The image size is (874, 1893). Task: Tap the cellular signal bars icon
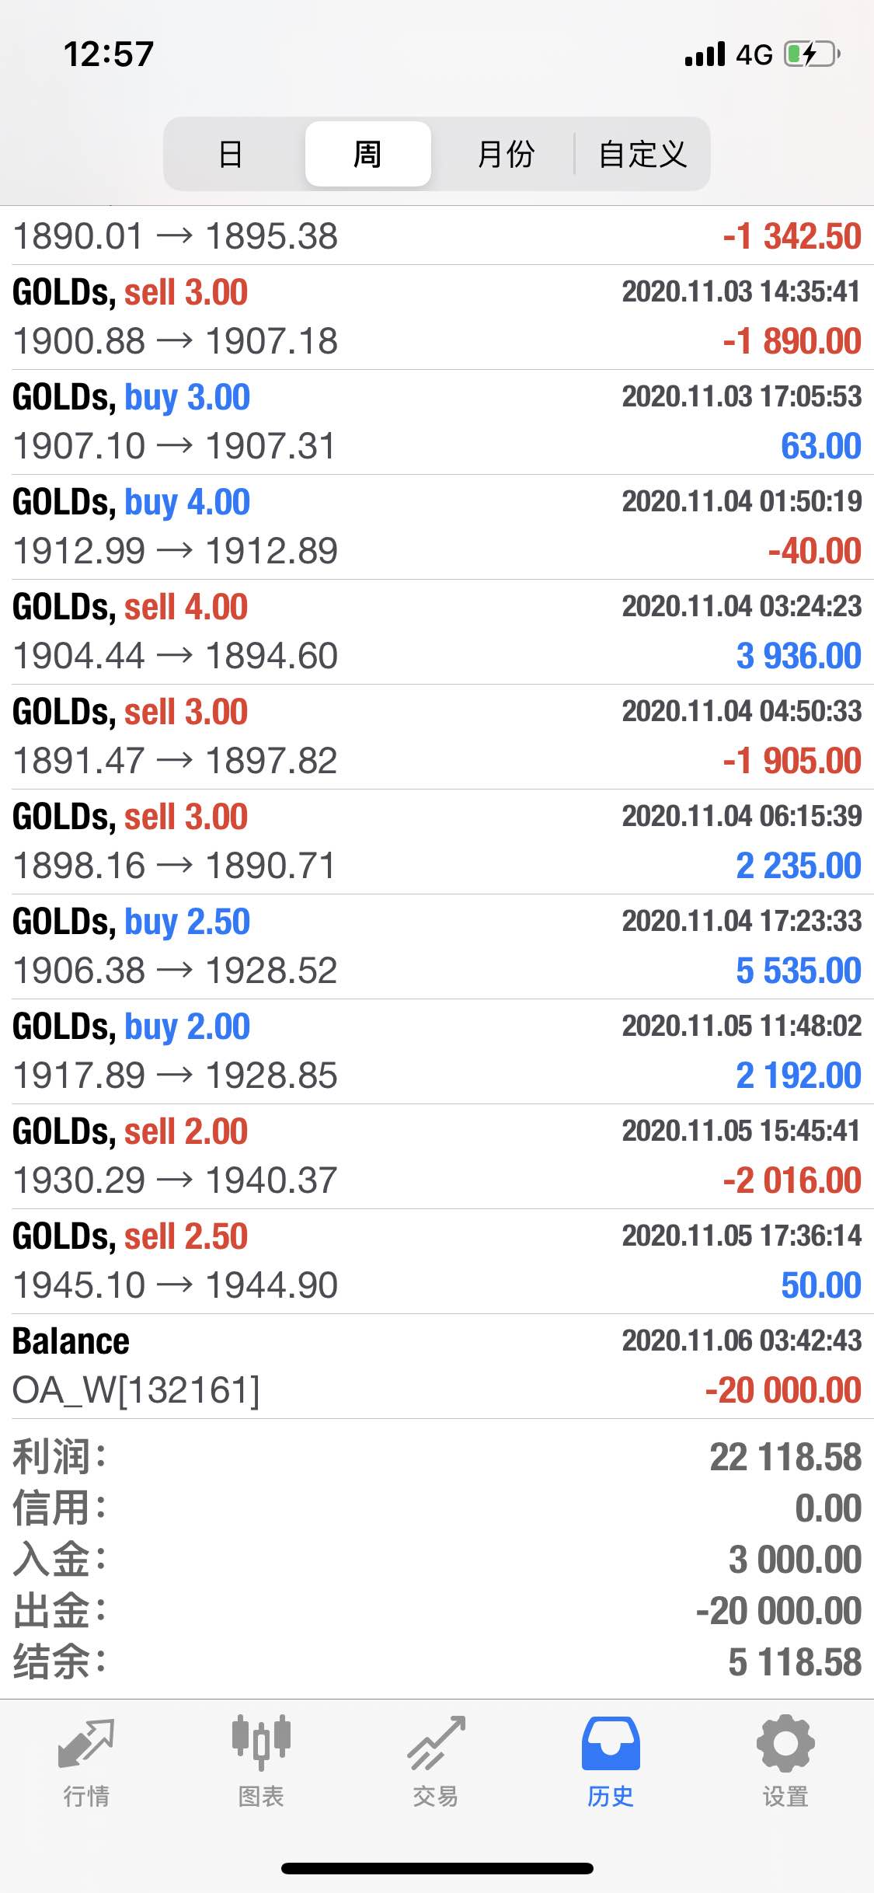tap(705, 54)
